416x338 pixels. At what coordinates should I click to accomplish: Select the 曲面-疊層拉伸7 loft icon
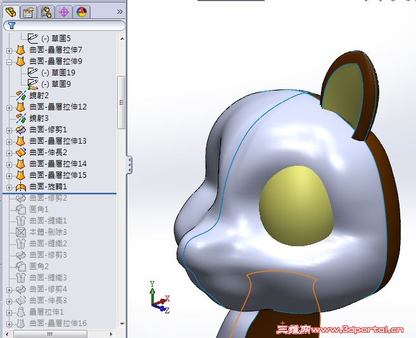(x=20, y=50)
